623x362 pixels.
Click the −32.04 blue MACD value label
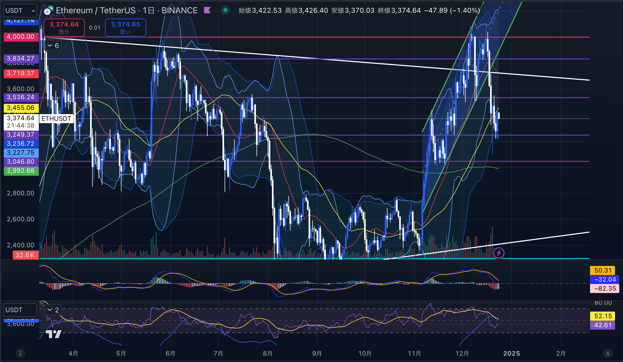(x=605, y=279)
